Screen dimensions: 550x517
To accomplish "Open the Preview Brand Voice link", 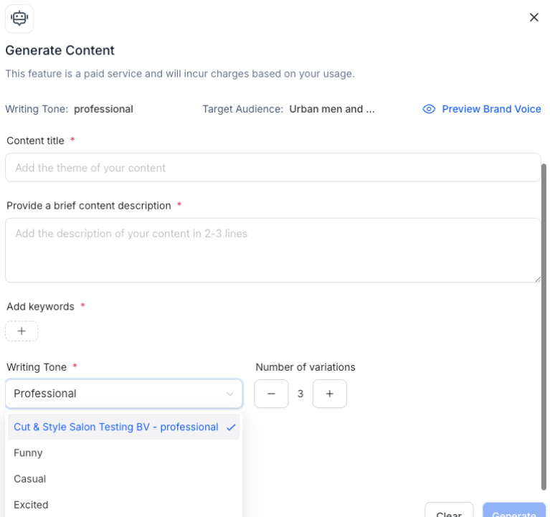I will click(x=490, y=109).
